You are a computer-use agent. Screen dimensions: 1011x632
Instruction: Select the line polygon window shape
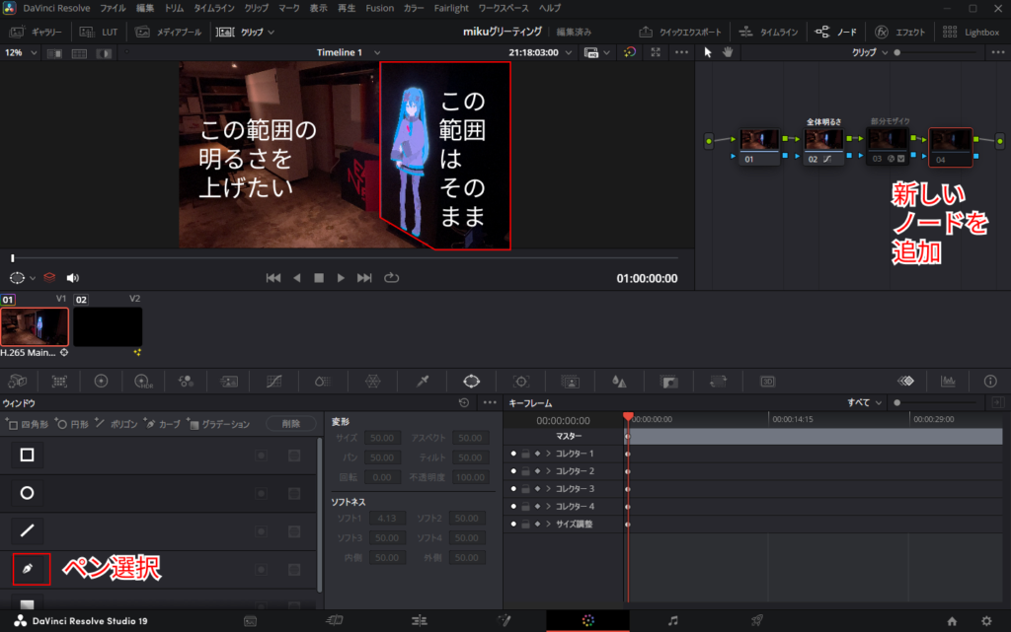(x=27, y=531)
